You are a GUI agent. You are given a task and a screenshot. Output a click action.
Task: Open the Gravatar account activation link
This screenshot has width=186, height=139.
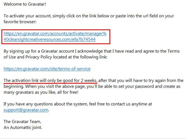[55, 36]
